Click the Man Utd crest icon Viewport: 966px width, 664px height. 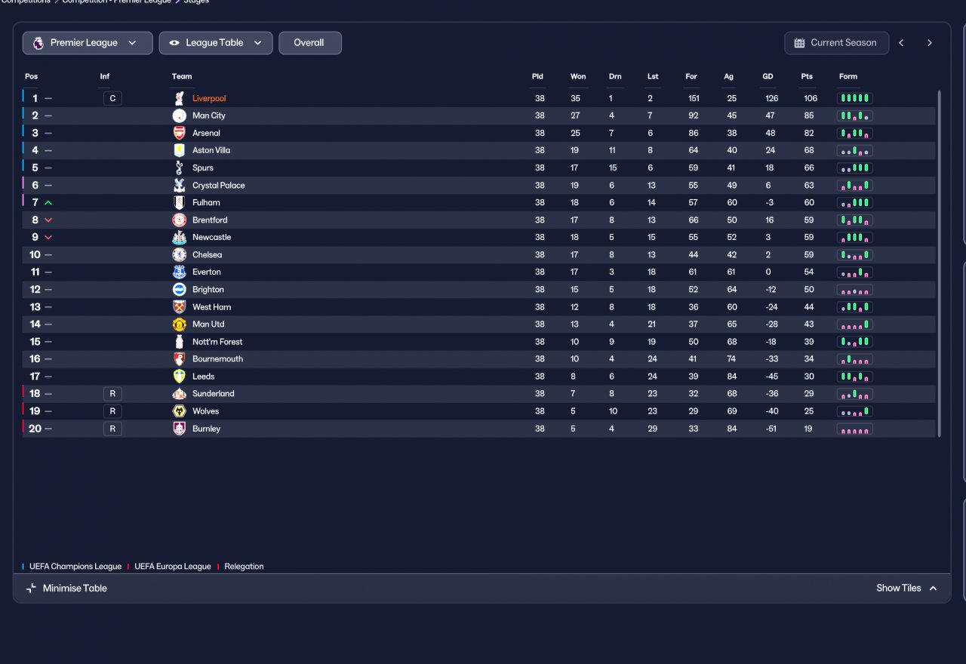click(179, 324)
